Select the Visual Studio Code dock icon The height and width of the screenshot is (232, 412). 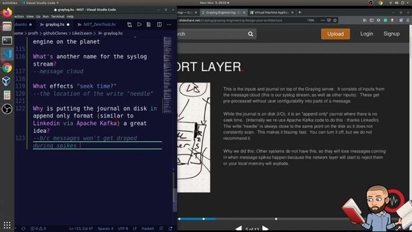(x=7, y=54)
